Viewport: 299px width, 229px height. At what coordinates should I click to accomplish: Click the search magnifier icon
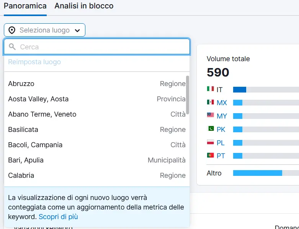point(12,47)
